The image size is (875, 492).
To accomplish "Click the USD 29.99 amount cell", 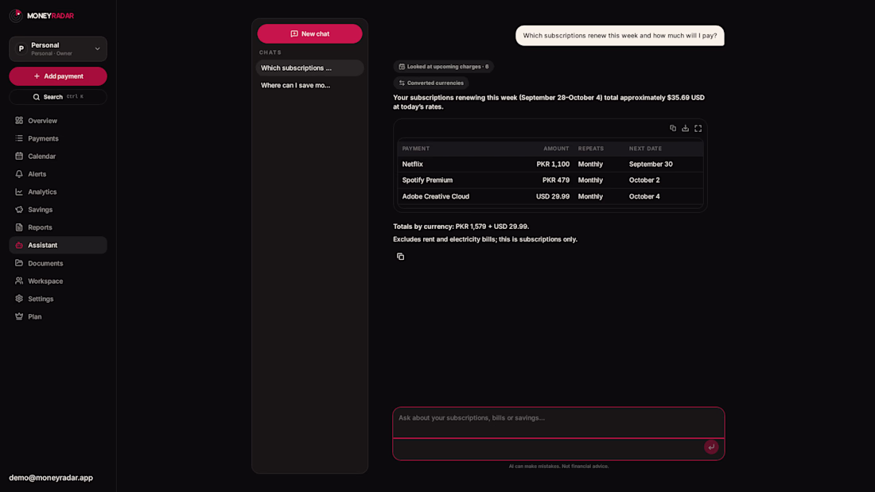I will 553,196.
